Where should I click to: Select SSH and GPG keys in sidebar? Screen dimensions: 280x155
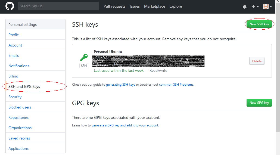coord(36,86)
